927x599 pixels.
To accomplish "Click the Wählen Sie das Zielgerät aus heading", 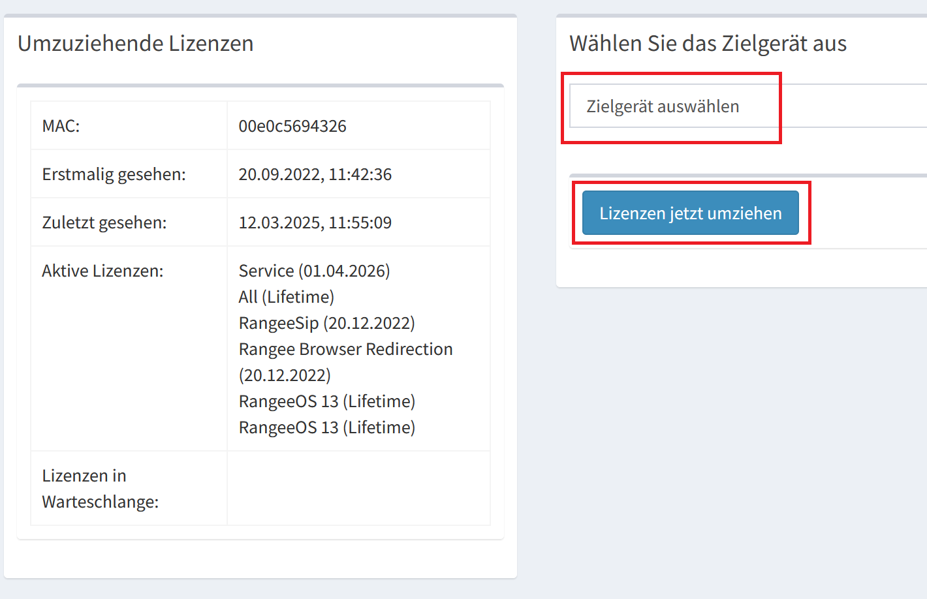I will tap(708, 44).
